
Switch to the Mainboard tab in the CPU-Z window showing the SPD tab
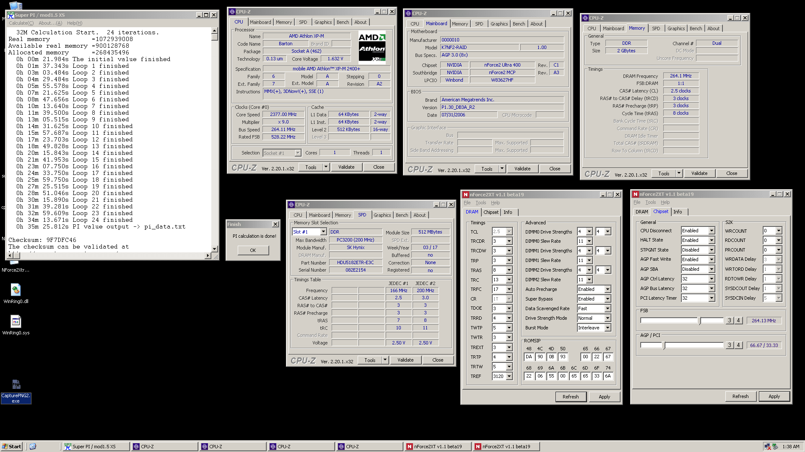319,215
